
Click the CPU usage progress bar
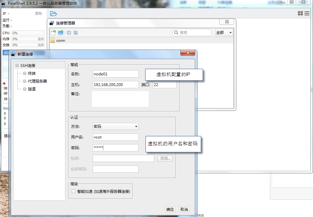point(27,33)
